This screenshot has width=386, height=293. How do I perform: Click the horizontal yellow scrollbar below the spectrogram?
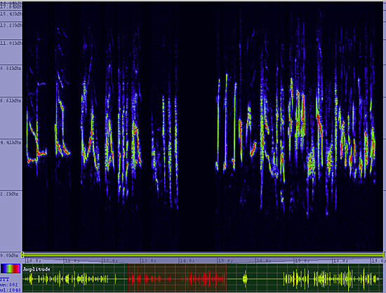point(203,254)
